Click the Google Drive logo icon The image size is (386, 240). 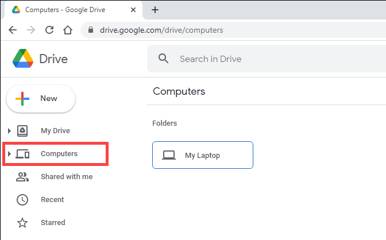tap(23, 59)
